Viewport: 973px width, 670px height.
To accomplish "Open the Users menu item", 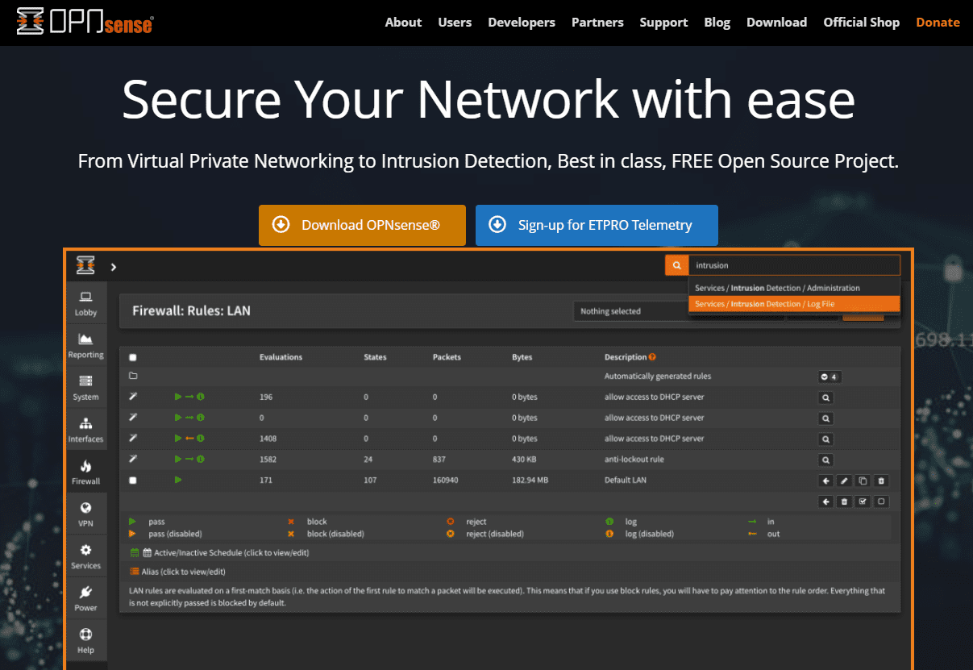I will (455, 23).
